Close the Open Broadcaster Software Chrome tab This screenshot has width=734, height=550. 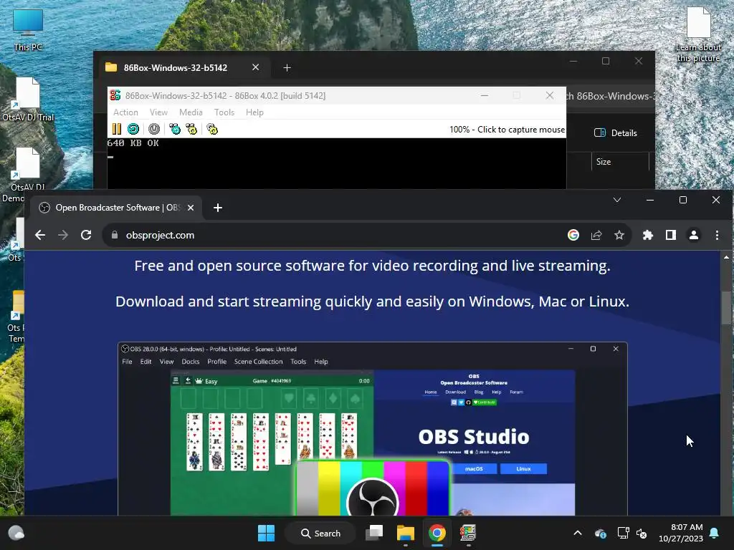point(191,208)
